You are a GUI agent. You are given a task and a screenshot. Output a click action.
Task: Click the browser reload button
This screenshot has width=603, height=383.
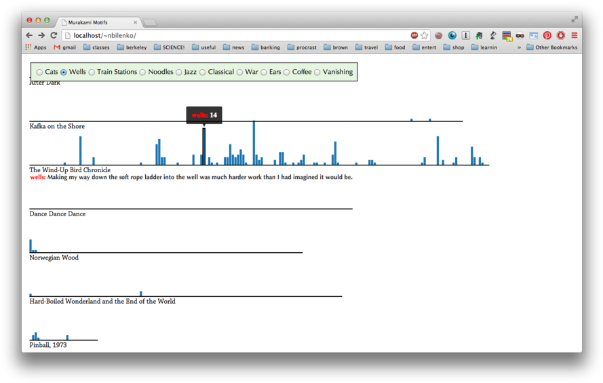(x=54, y=35)
